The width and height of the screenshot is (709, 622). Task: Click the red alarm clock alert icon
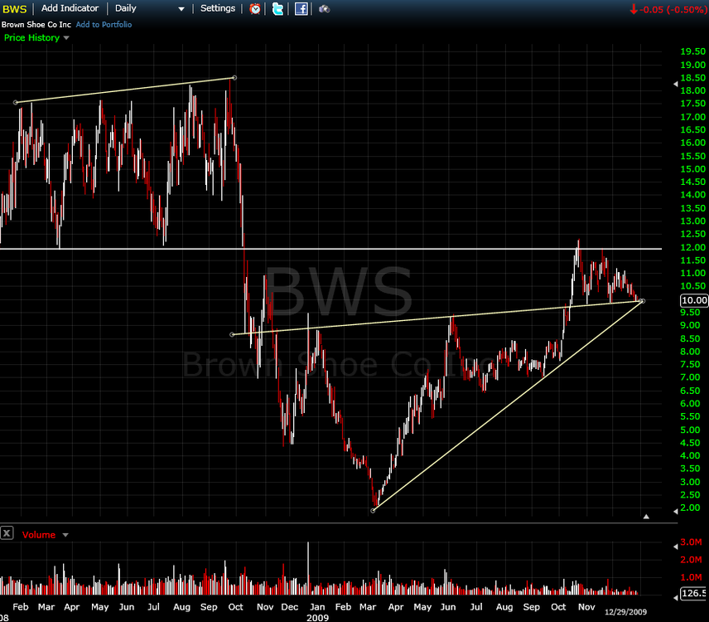(255, 8)
